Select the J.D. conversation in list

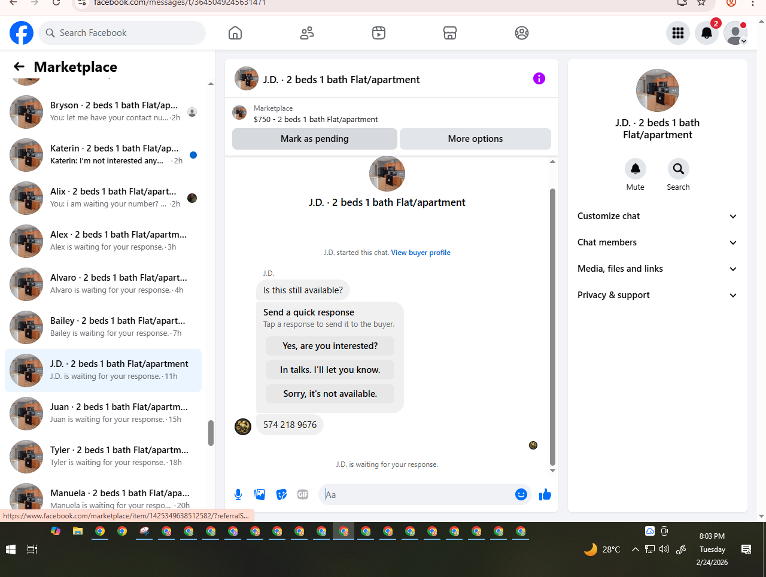coord(104,371)
